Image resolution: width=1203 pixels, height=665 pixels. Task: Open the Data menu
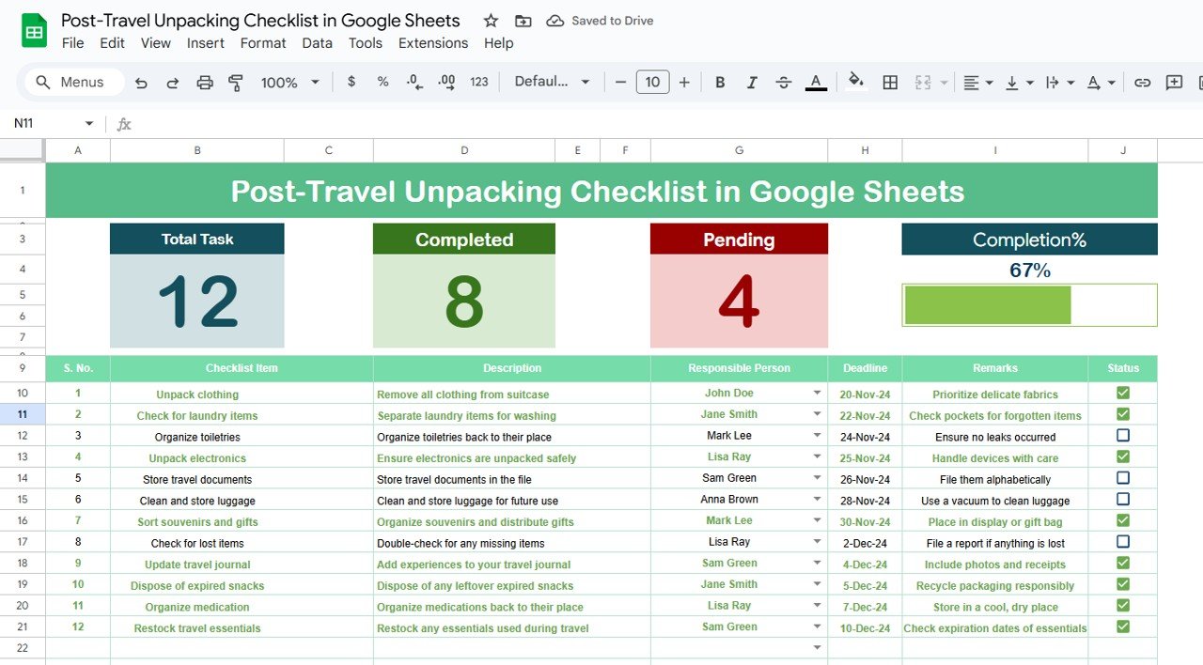[x=317, y=43]
